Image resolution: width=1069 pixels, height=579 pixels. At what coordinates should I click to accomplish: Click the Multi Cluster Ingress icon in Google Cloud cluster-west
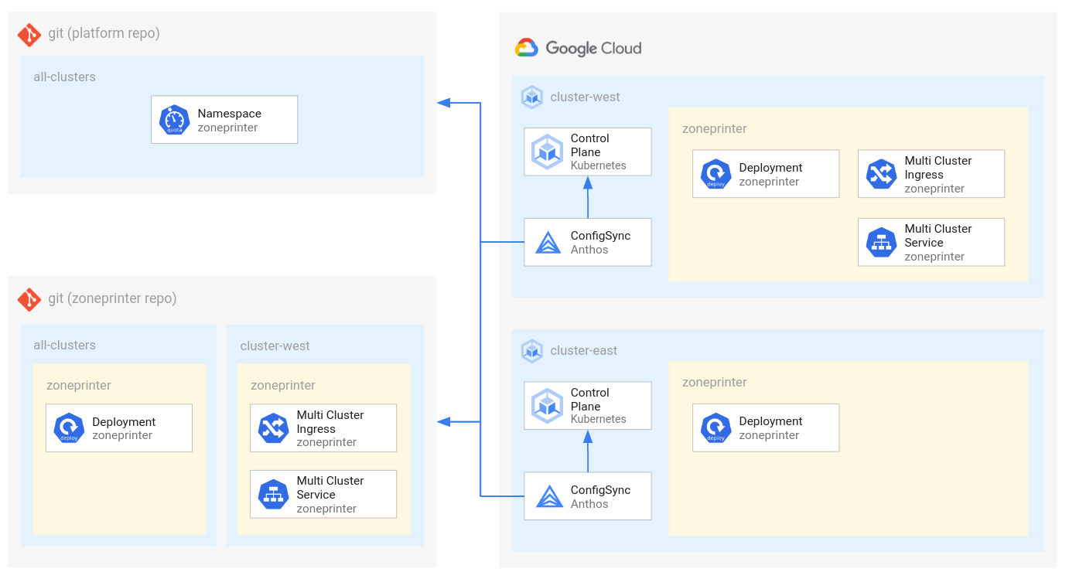pyautogui.click(x=882, y=174)
